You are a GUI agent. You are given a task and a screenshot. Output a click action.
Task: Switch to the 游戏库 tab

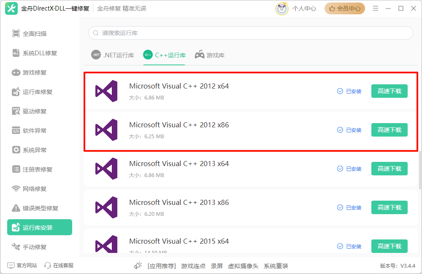(x=210, y=55)
